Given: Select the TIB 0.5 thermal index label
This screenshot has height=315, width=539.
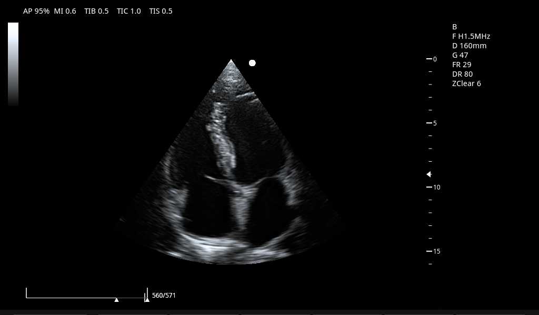Looking at the screenshot, I should [x=96, y=11].
